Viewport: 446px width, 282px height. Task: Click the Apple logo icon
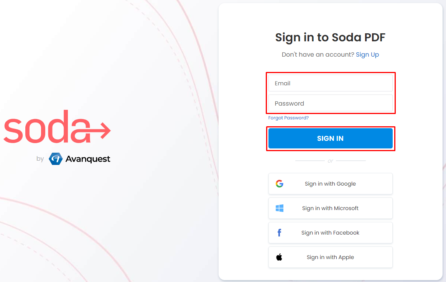point(279,257)
